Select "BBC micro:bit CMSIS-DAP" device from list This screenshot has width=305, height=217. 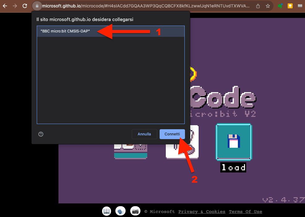pos(65,31)
